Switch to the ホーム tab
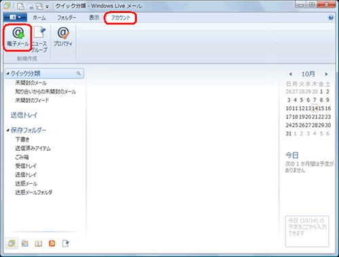The image size is (339, 257). click(39, 18)
